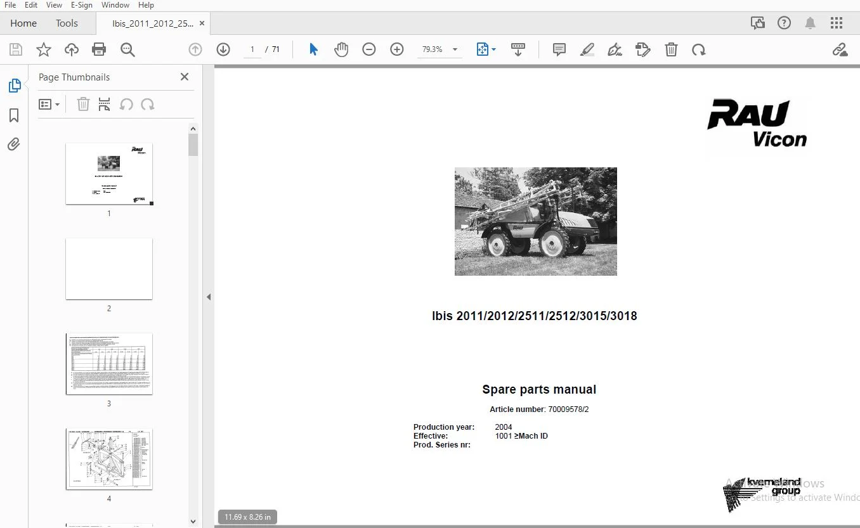Activate the Selection arrow tool
The width and height of the screenshot is (860, 528).
pos(313,49)
